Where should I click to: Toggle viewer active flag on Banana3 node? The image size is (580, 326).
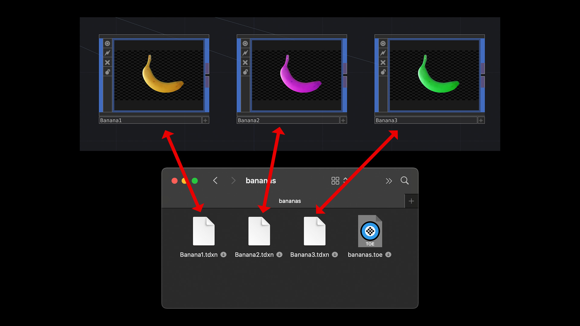click(383, 43)
